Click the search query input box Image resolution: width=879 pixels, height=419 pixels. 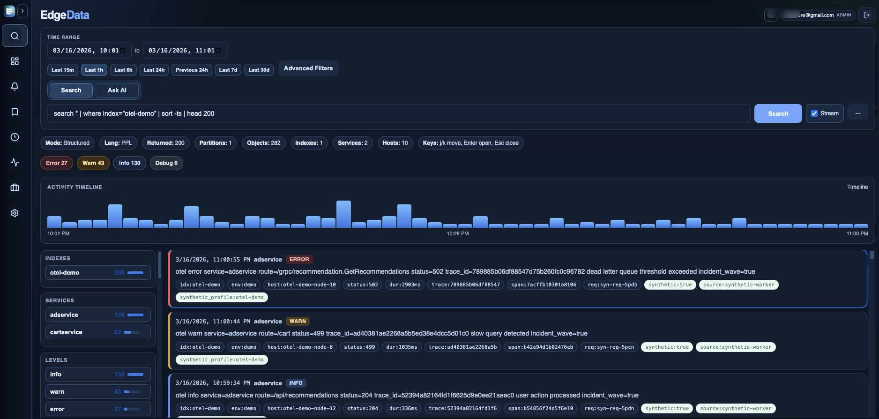(399, 113)
